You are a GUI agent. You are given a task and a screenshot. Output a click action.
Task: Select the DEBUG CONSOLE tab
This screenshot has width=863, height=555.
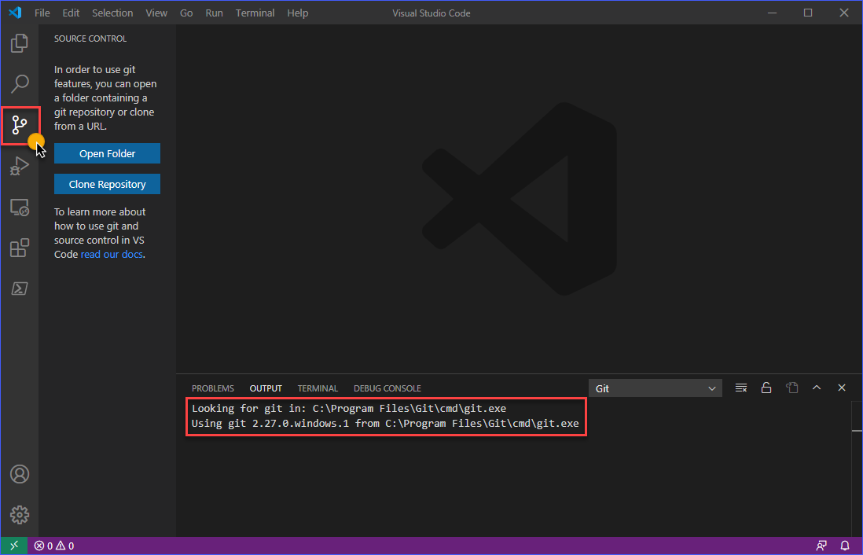[x=387, y=388]
